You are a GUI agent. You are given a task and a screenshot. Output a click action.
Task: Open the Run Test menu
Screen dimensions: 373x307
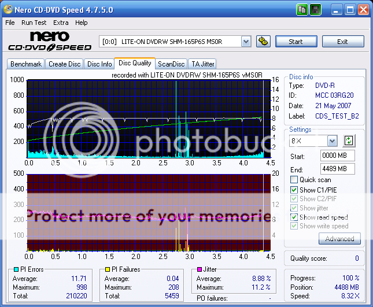[34, 23]
